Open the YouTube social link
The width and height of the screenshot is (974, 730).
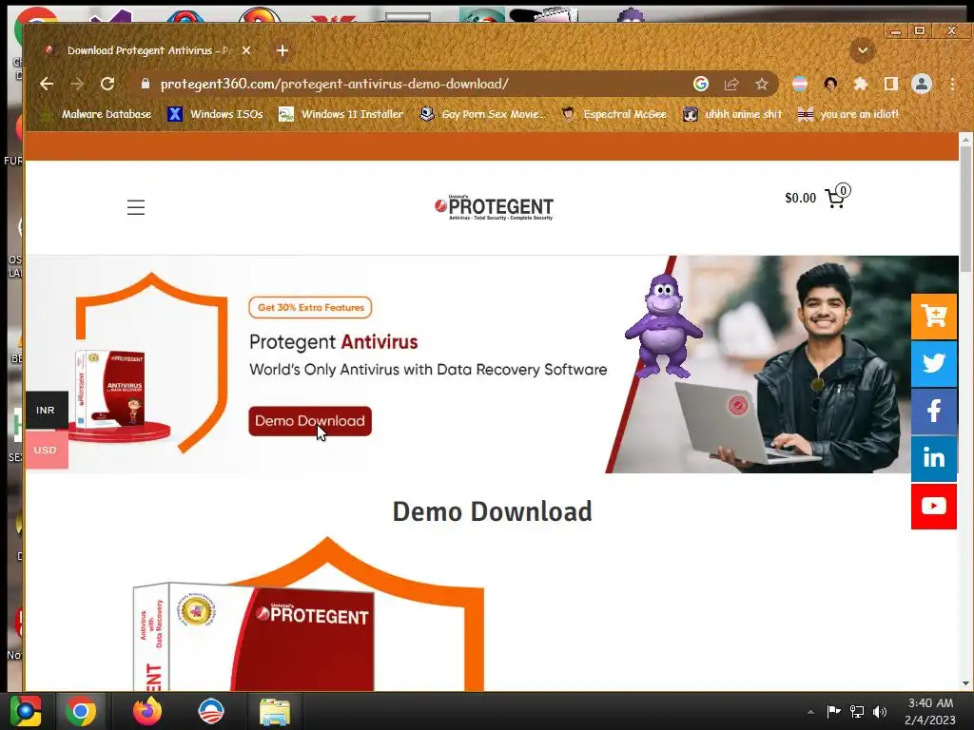click(934, 507)
